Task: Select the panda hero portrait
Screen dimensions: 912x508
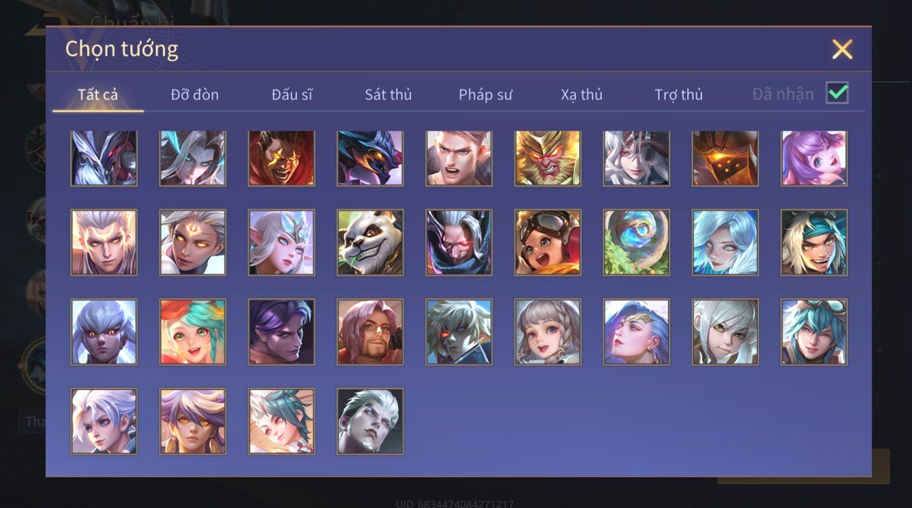Action: tap(370, 243)
